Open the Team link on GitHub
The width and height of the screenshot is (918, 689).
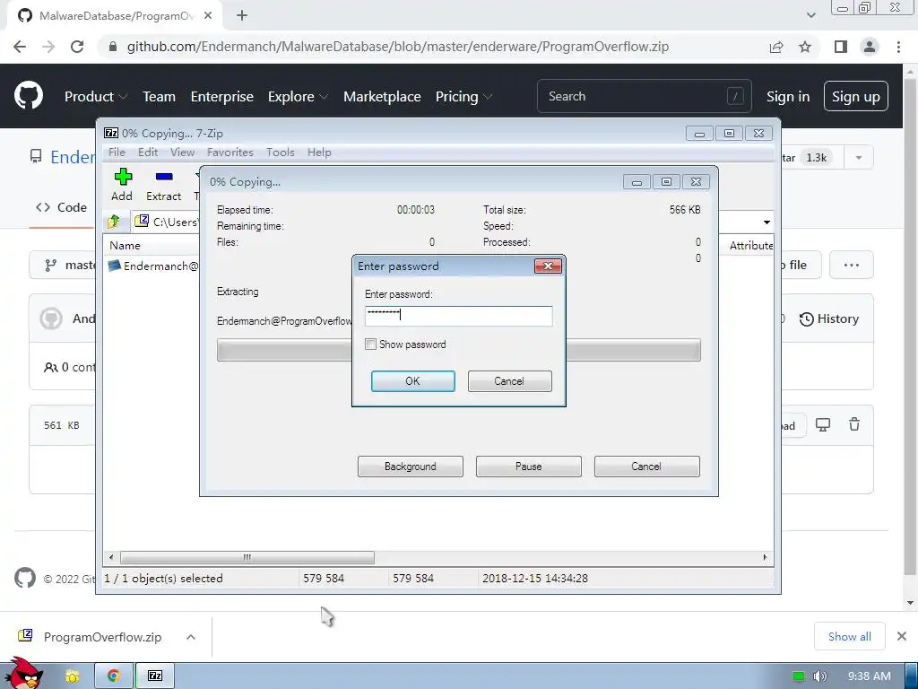tap(159, 96)
